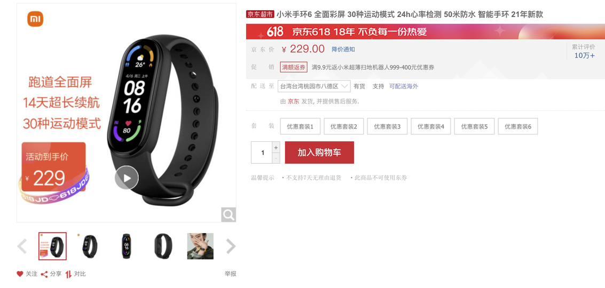Click the compare (对比) icon
The image size is (605, 288).
[68, 274]
